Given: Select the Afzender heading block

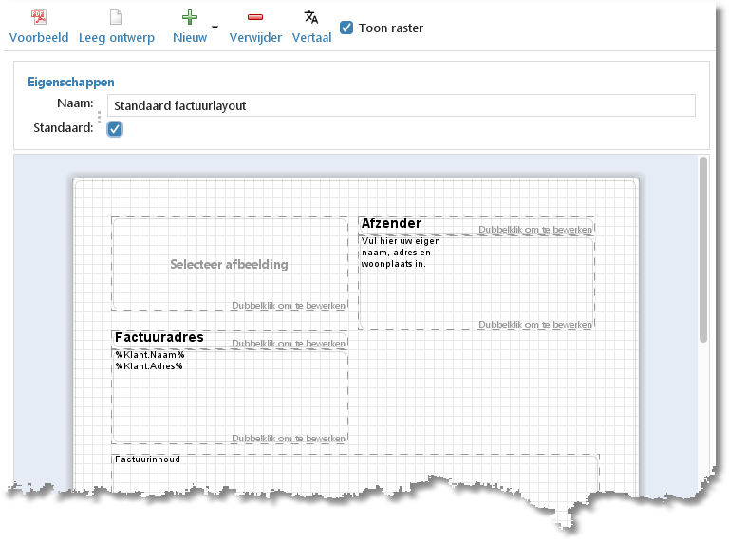Looking at the screenshot, I should (x=477, y=226).
